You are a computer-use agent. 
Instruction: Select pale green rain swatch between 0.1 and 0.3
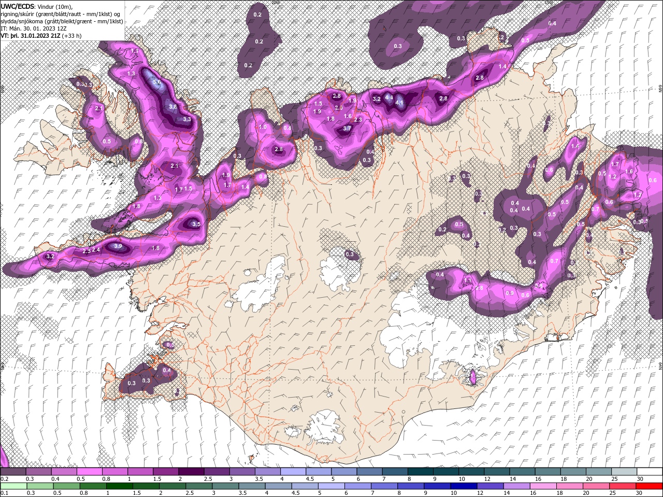(x=13, y=486)
